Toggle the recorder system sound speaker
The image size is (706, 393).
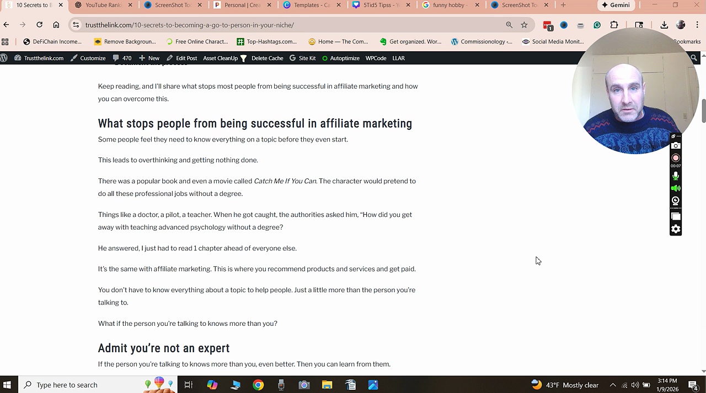tap(676, 188)
